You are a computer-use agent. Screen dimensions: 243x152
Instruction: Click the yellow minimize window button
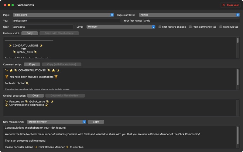point(9,5)
